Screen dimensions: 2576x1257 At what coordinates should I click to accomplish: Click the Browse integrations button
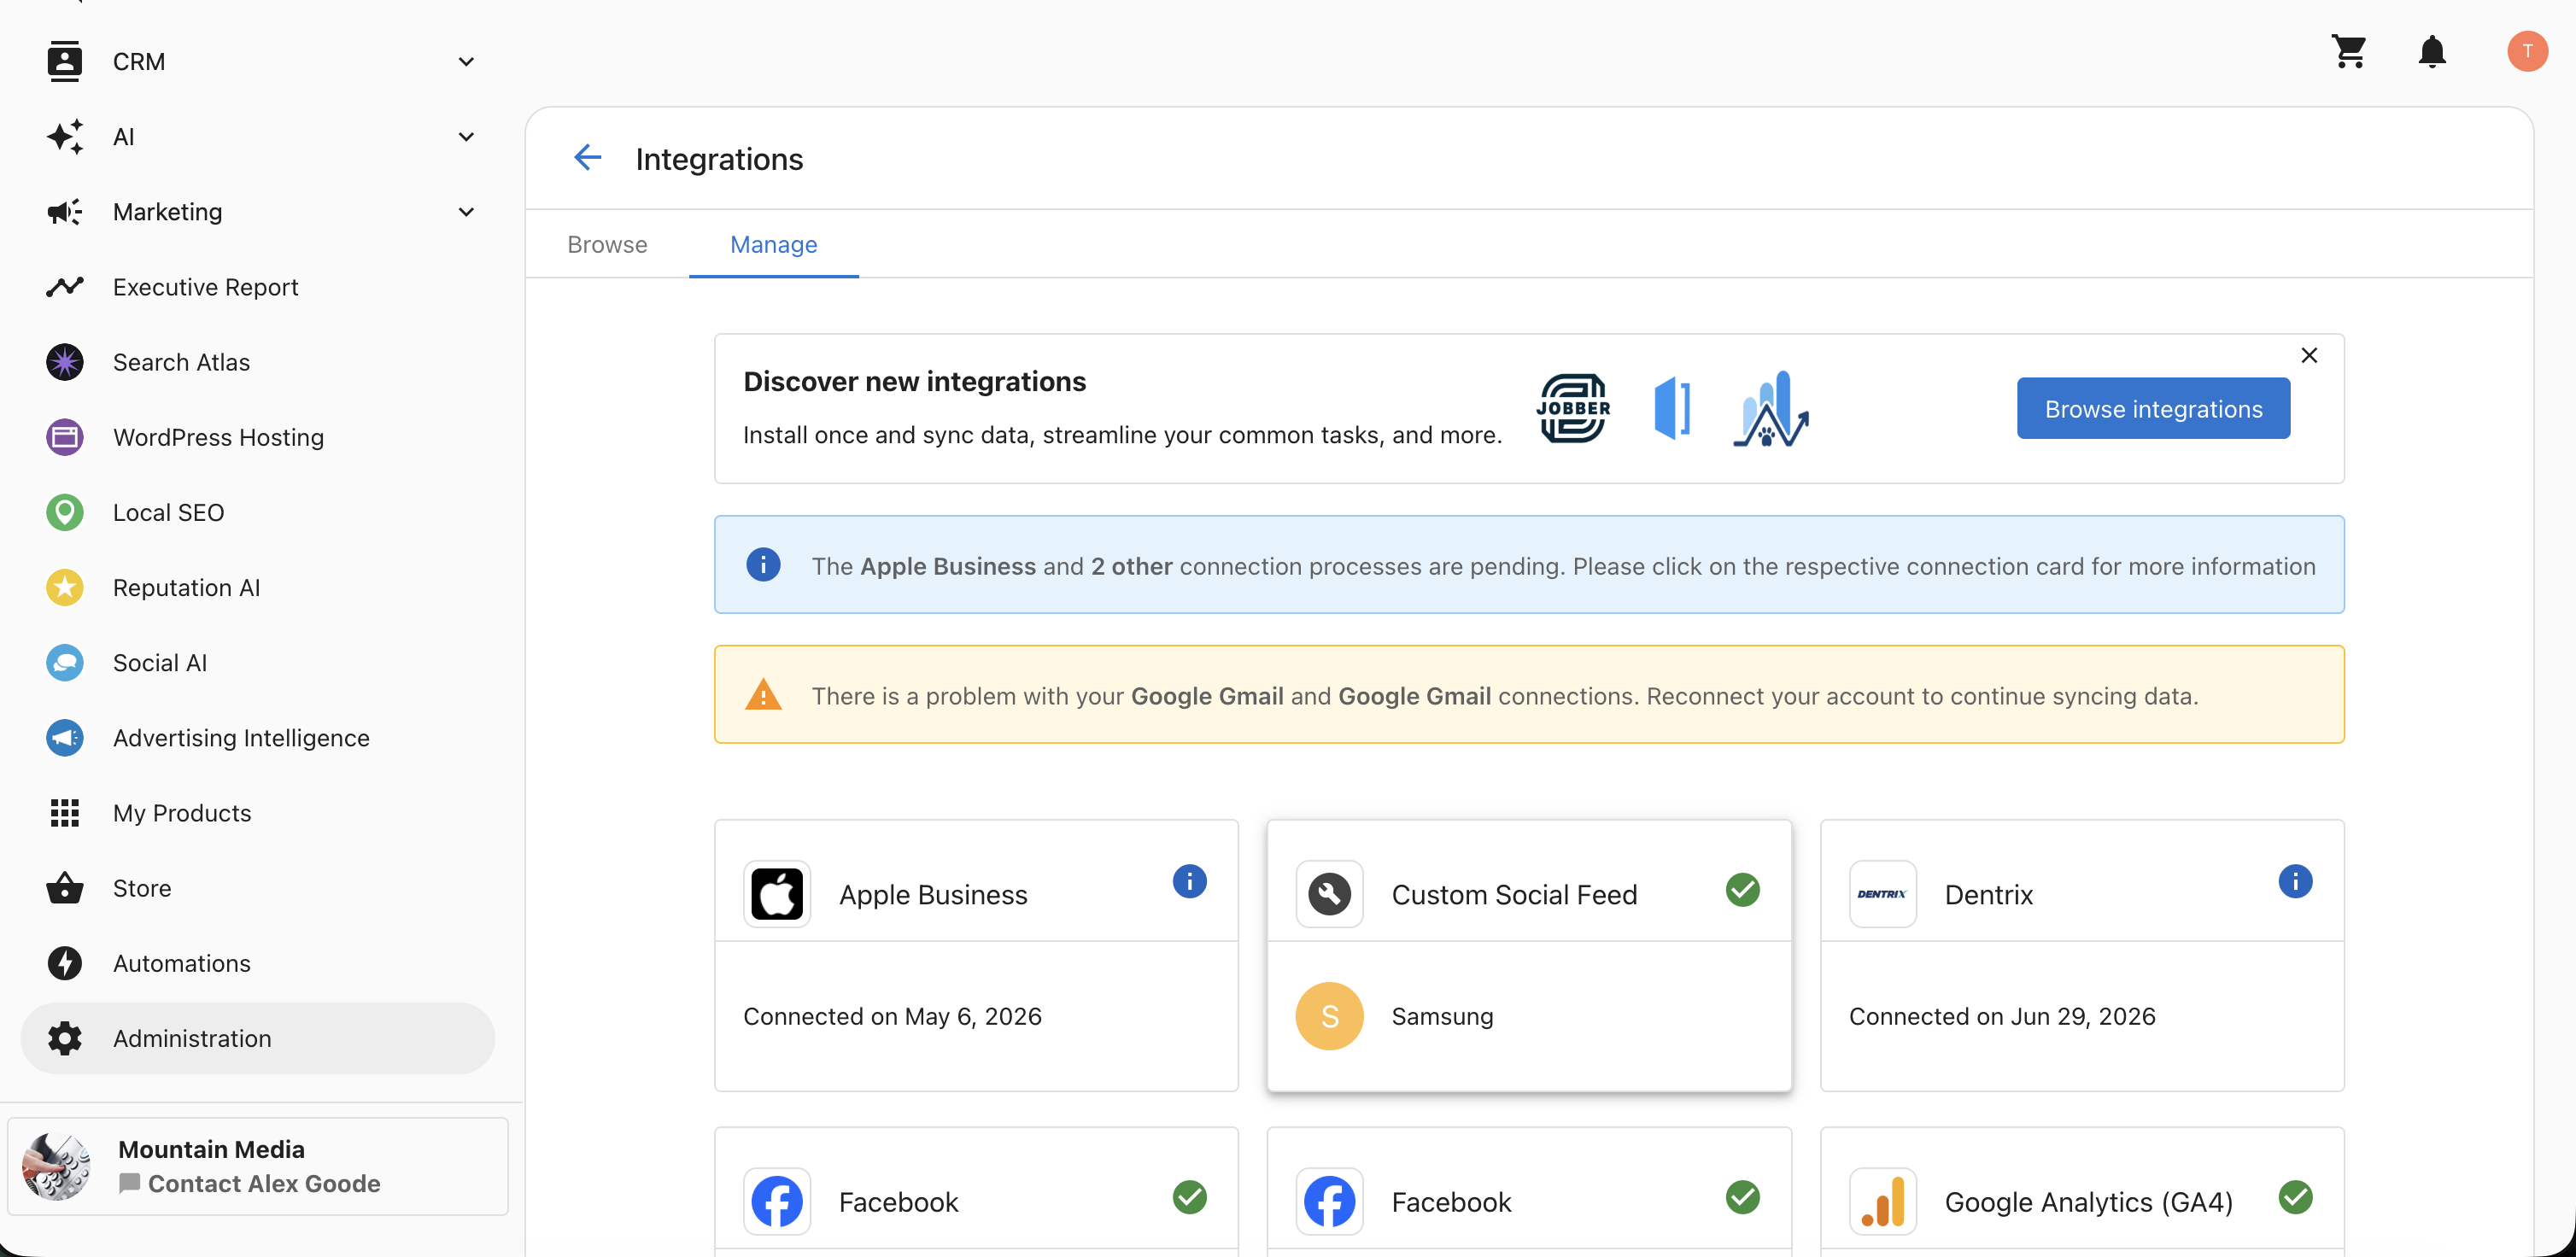[x=2153, y=408]
